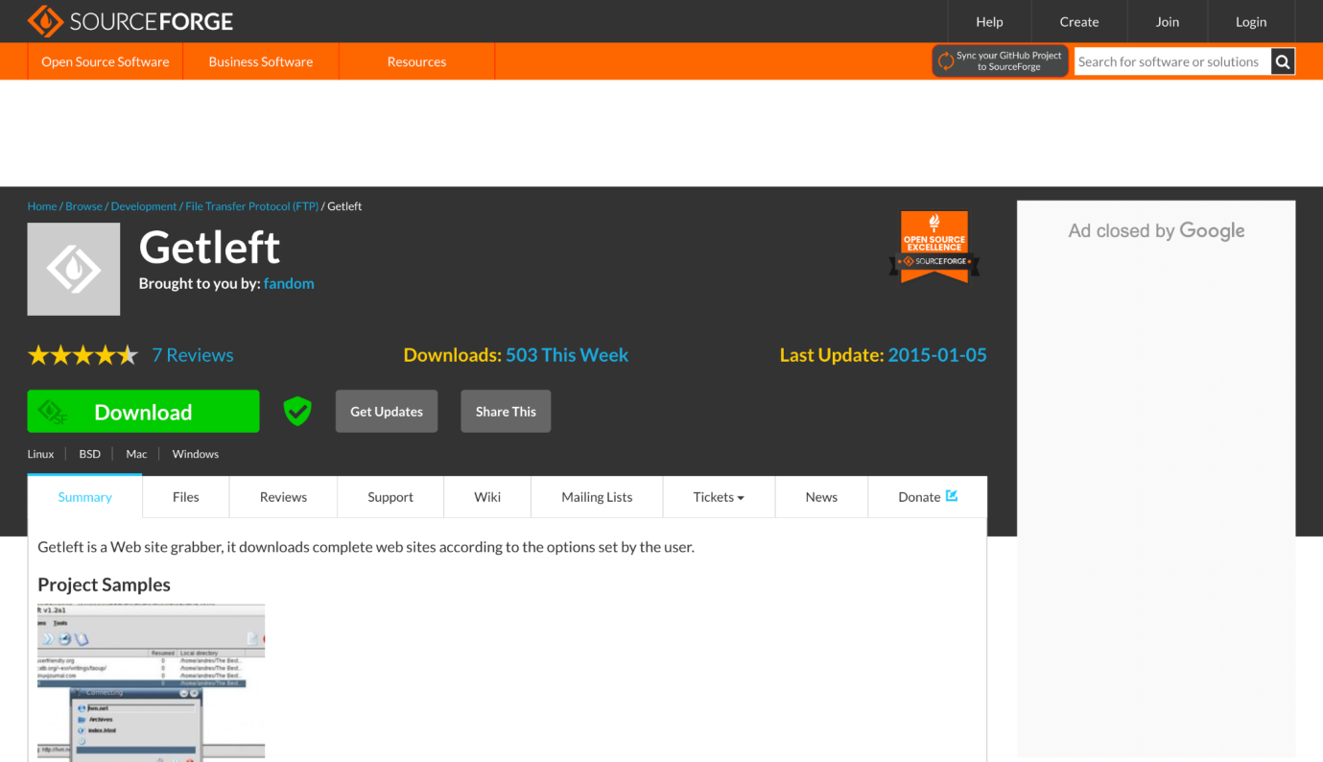This screenshot has height=762, width=1323.
Task: Click the Getleft page title
Action: (x=209, y=248)
